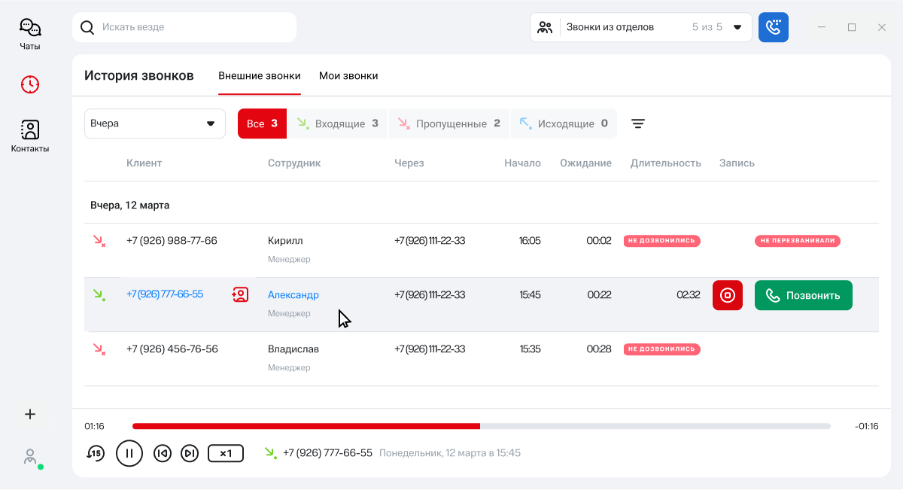
Task: Open employee link Александр
Action: point(293,295)
